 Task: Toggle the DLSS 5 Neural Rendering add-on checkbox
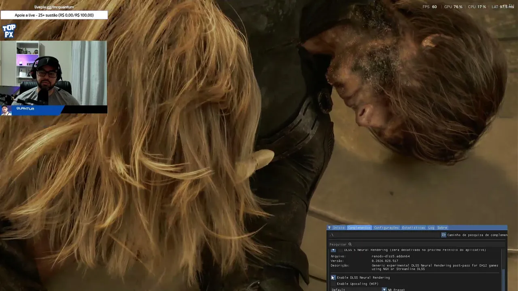(340, 250)
